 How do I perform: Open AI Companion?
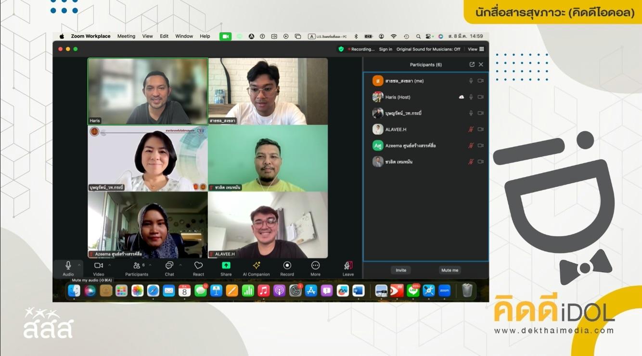(256, 266)
